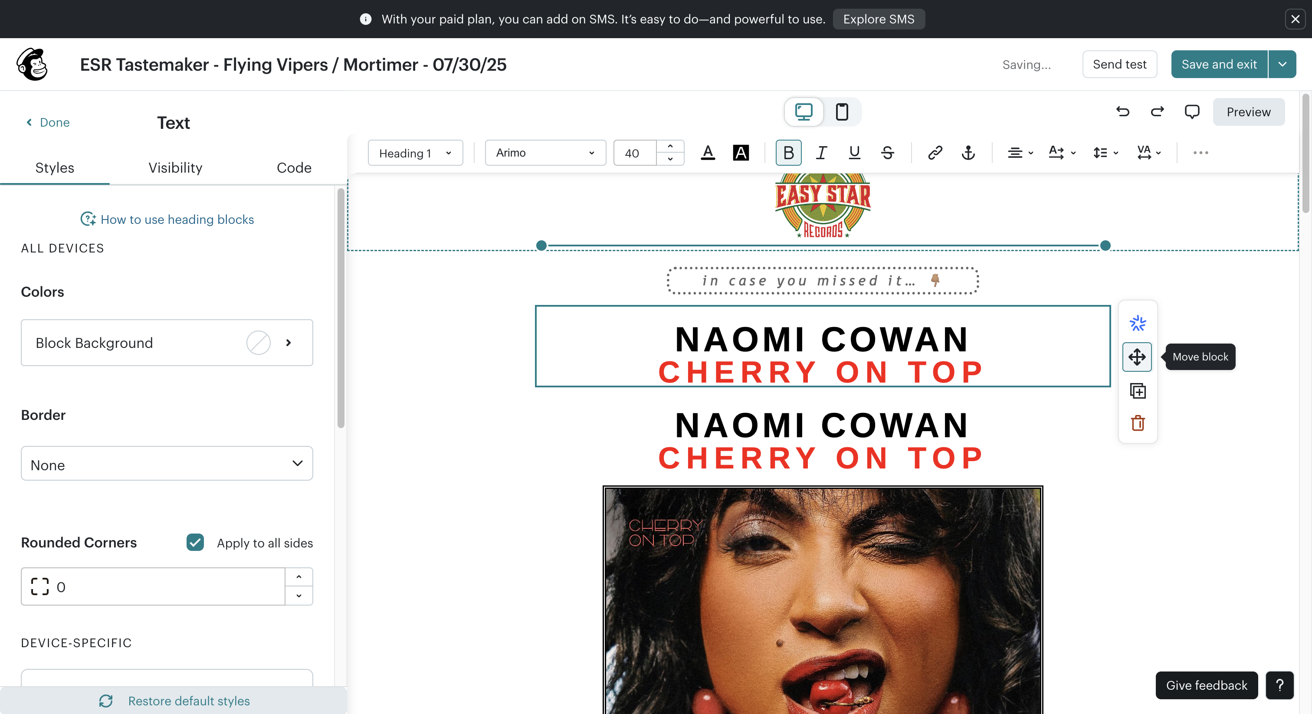Click the Cherry On Top album cover
Viewport: 1312px width, 714px height.
(x=823, y=600)
